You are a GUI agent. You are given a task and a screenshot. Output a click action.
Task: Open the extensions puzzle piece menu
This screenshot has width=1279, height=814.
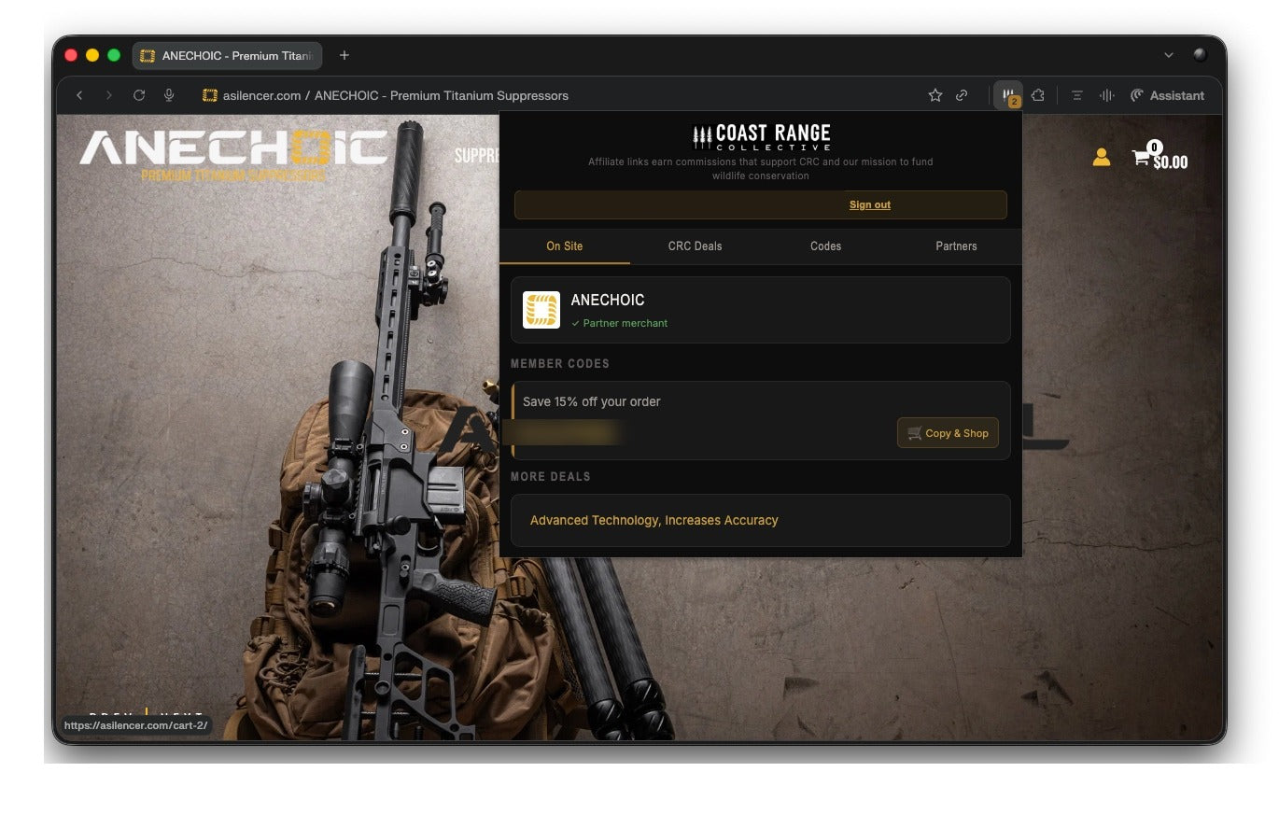coord(1037,95)
